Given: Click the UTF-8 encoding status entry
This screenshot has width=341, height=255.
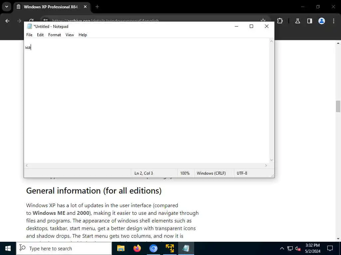Looking at the screenshot, I should (242, 173).
